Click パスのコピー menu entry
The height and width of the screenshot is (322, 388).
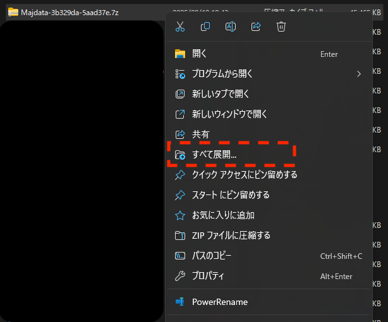212,256
